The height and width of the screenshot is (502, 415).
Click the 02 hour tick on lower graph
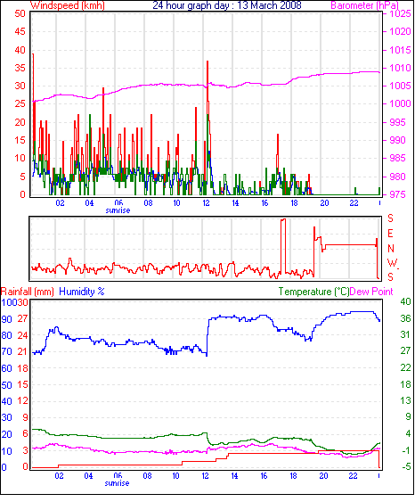(x=59, y=476)
